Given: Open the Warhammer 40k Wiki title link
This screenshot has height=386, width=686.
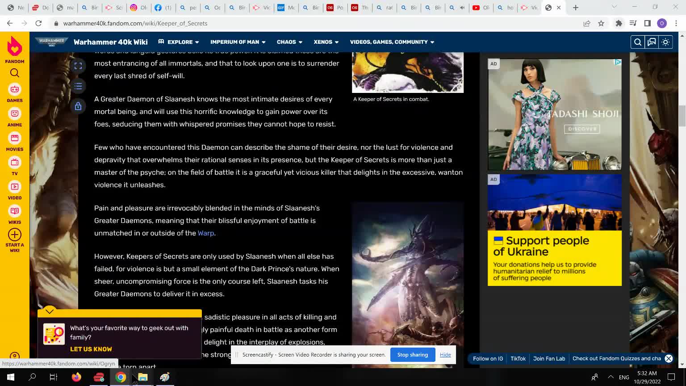Looking at the screenshot, I should [111, 42].
